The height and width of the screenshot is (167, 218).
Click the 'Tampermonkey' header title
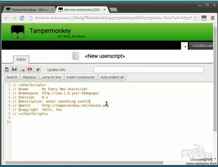(x=50, y=31)
